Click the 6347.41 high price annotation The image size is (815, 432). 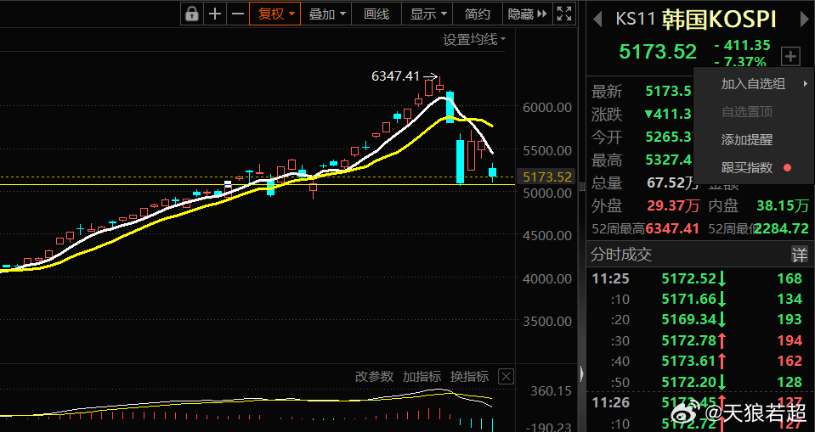click(395, 76)
